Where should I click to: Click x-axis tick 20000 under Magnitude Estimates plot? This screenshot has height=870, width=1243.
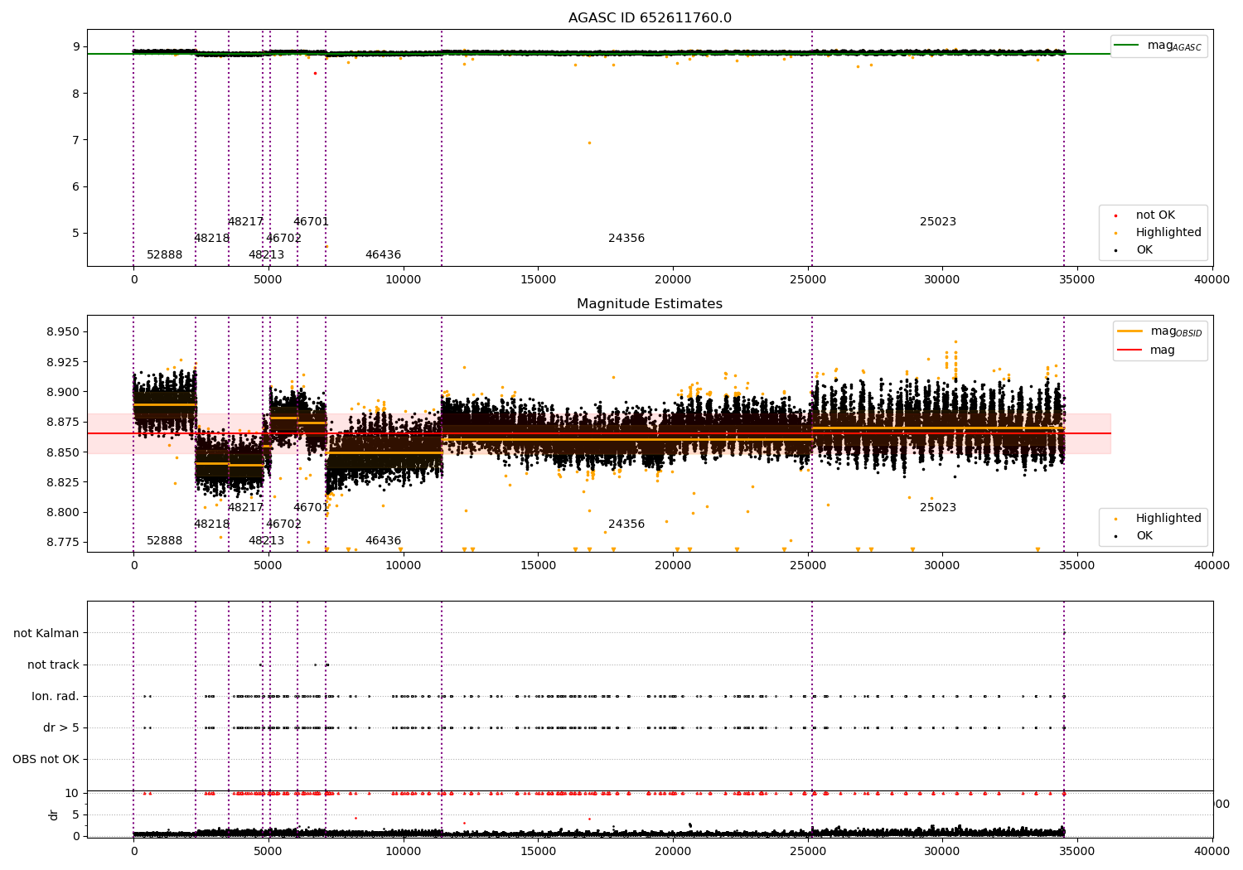[673, 566]
